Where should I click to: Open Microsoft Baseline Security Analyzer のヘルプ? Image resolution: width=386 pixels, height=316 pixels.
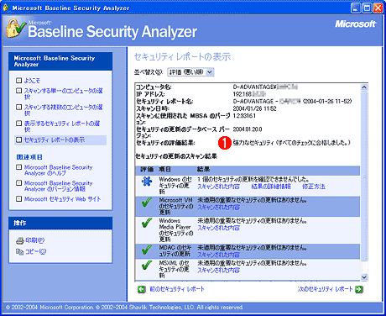pyautogui.click(x=58, y=170)
